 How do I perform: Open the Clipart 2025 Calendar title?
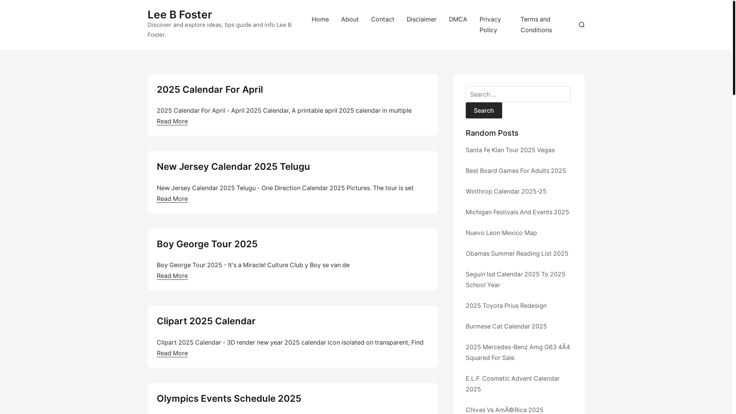[x=206, y=321]
